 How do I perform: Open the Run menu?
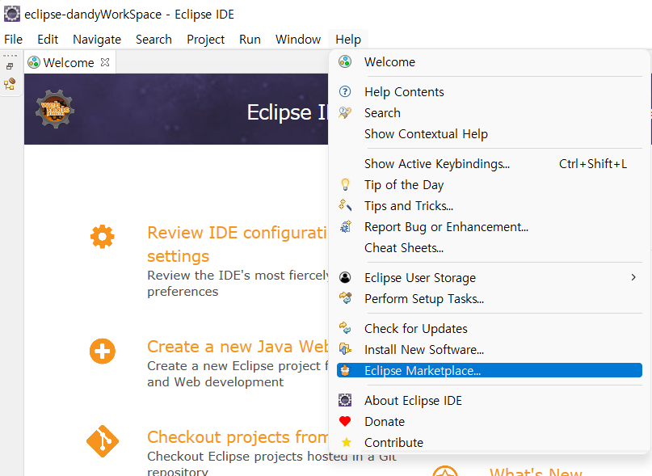(250, 39)
